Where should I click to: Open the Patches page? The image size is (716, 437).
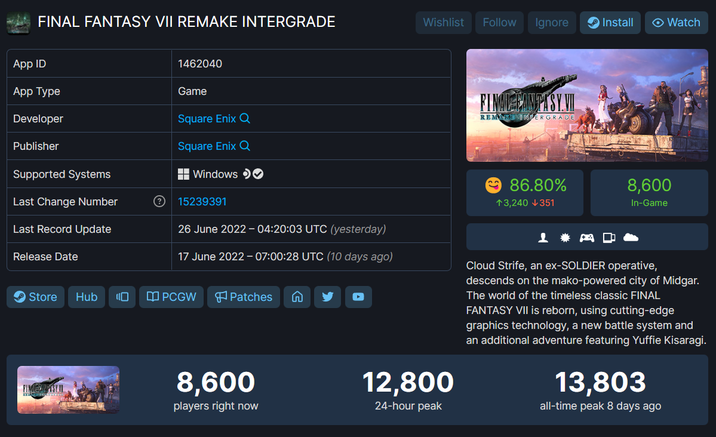[x=244, y=297]
